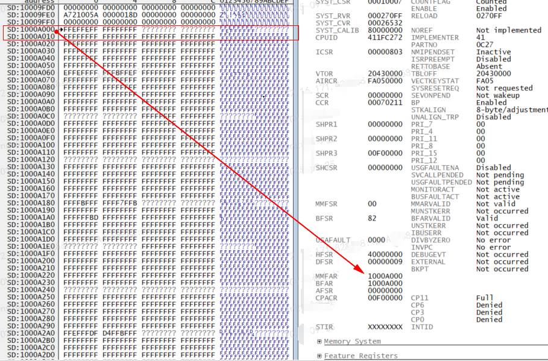Select address SD:1000A1E0
548x361 pixels.
click(x=31, y=246)
